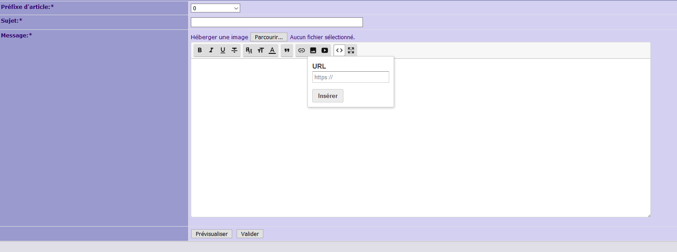Click the insert link icon

[302, 50]
